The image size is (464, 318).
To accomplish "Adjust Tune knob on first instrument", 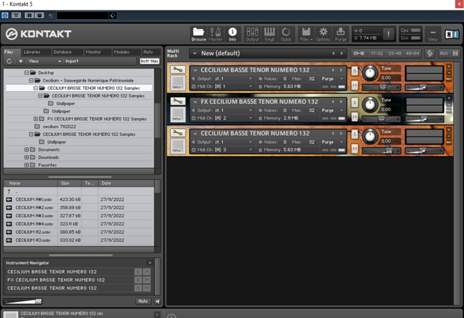I will pos(369,73).
